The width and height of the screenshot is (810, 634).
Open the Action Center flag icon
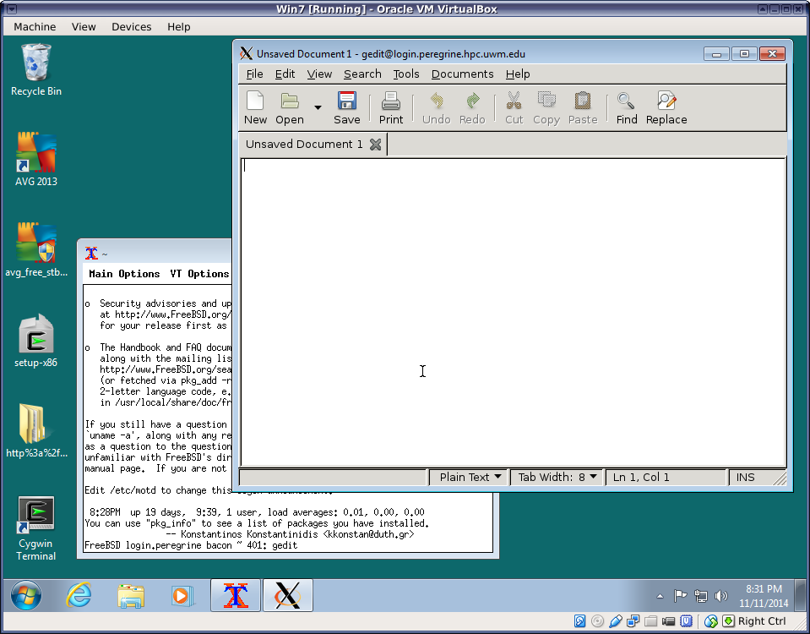point(680,596)
